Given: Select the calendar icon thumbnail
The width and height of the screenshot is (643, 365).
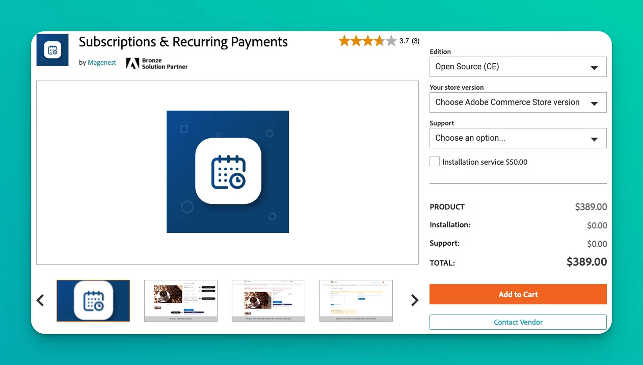Looking at the screenshot, I should click(x=93, y=301).
